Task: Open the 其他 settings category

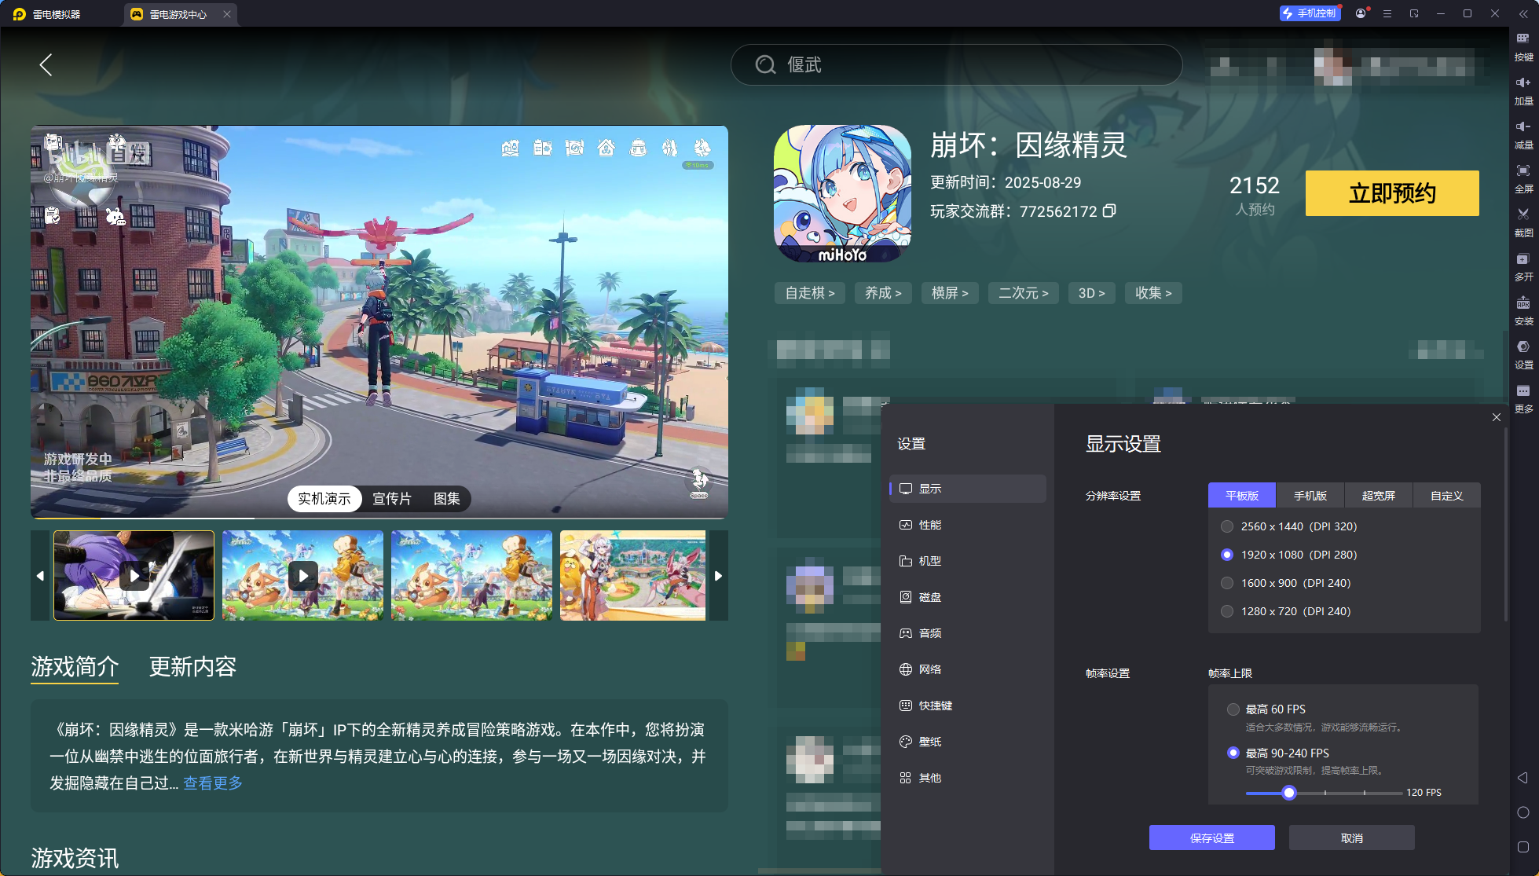Action: tap(968, 778)
